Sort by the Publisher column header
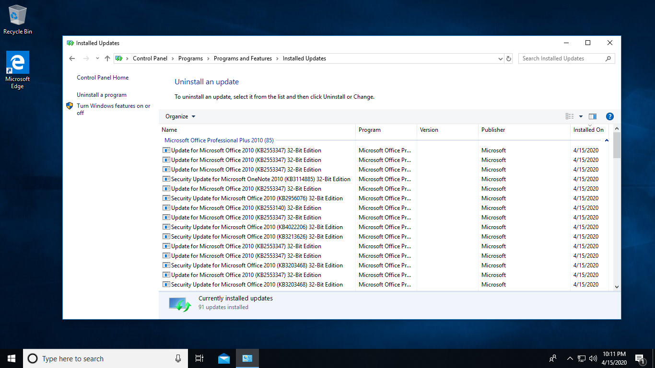The width and height of the screenshot is (655, 368). click(524, 130)
